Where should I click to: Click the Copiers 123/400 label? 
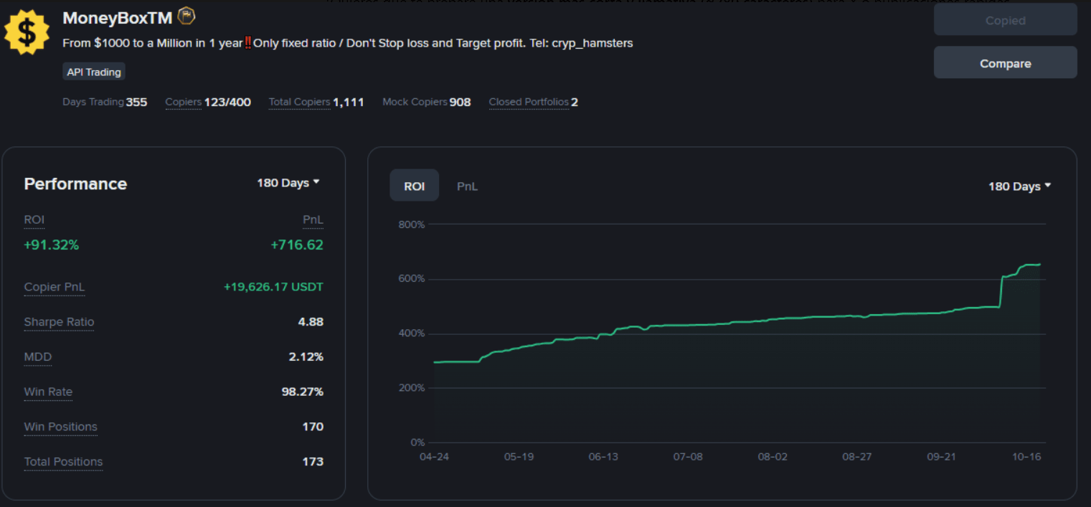pyautogui.click(x=184, y=102)
